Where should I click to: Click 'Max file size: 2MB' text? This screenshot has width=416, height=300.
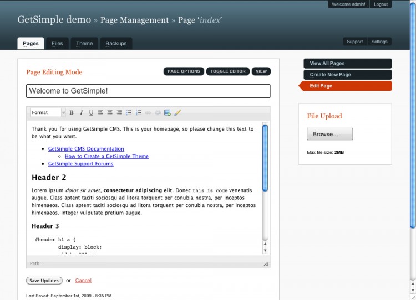(x=325, y=152)
